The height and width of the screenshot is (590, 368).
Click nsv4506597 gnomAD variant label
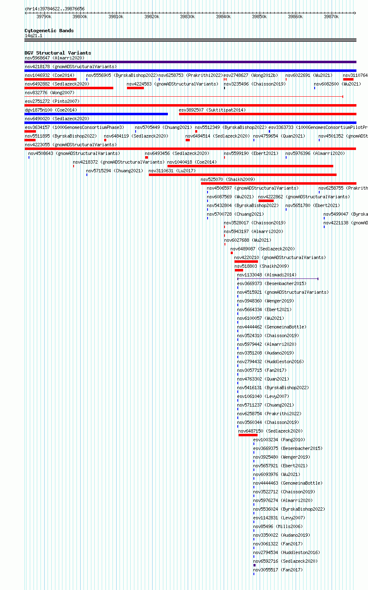tap(253, 188)
